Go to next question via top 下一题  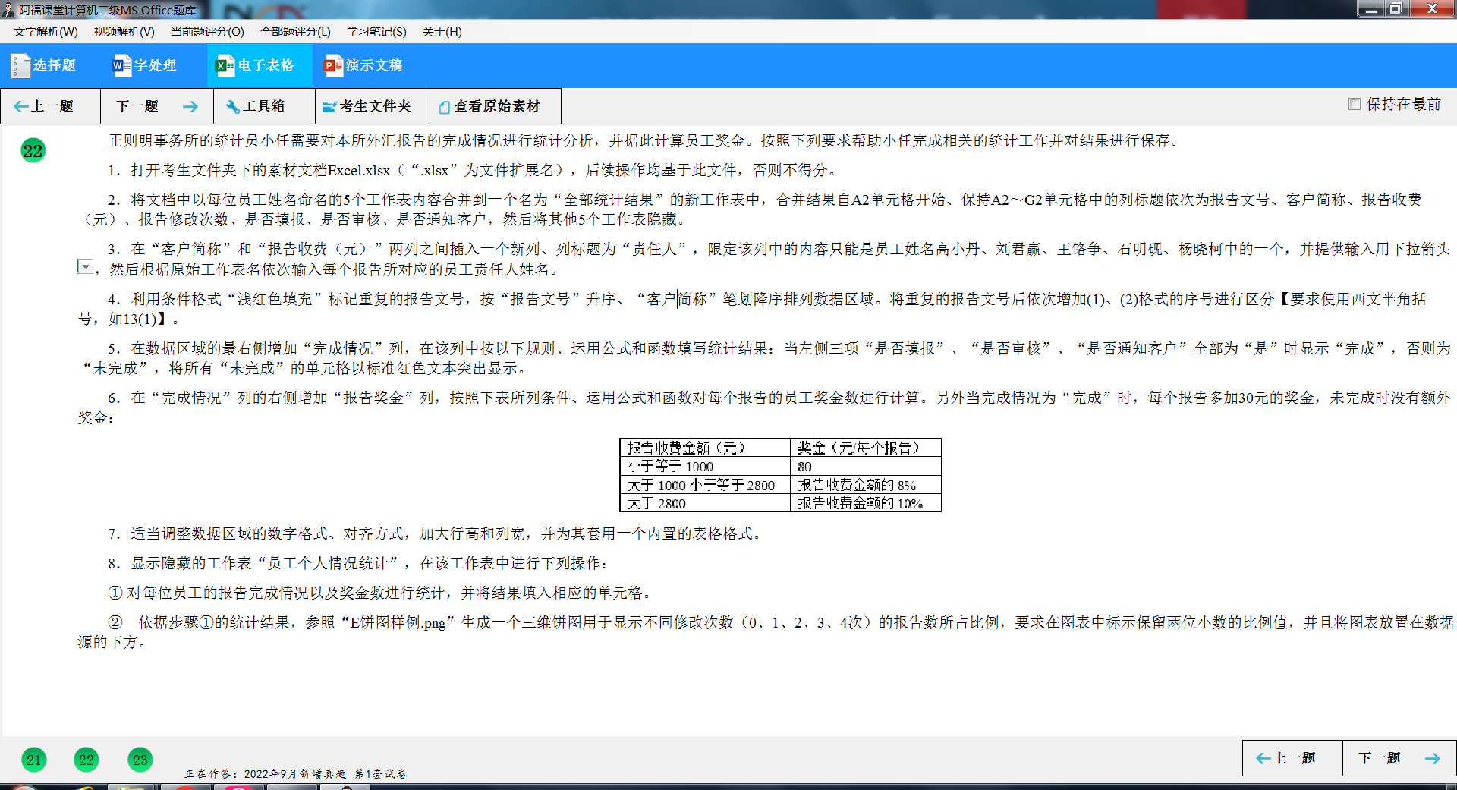tap(156, 106)
